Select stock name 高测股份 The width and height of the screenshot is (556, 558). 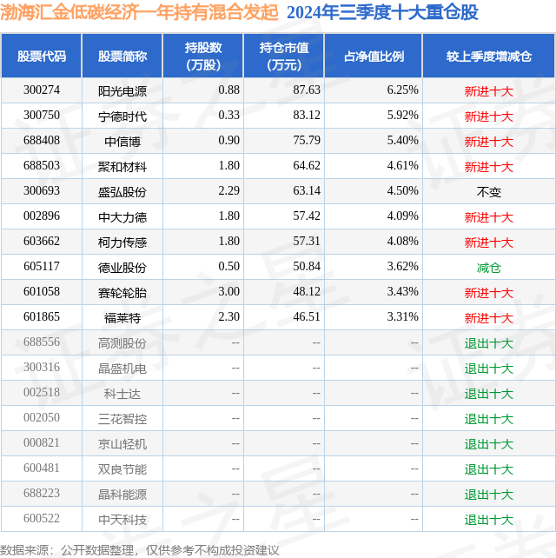(122, 344)
